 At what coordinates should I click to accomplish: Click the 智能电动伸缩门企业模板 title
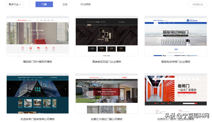point(176,62)
